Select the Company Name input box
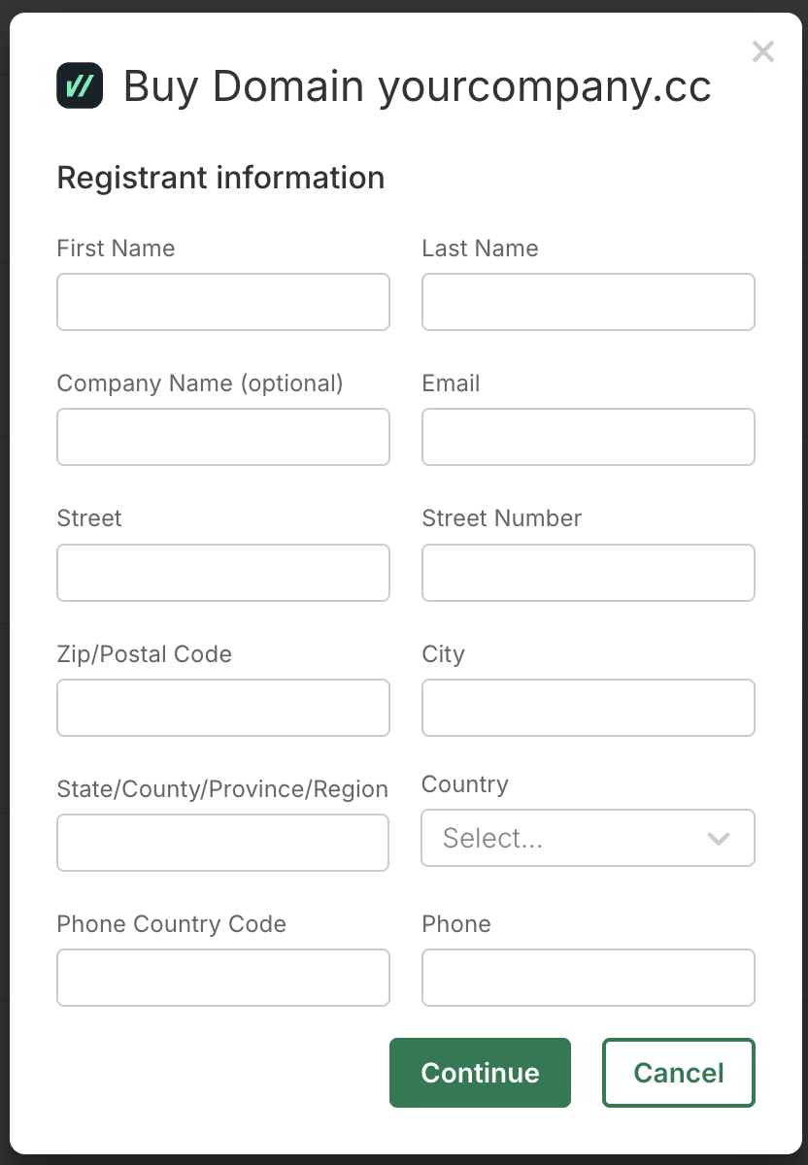 (223, 437)
